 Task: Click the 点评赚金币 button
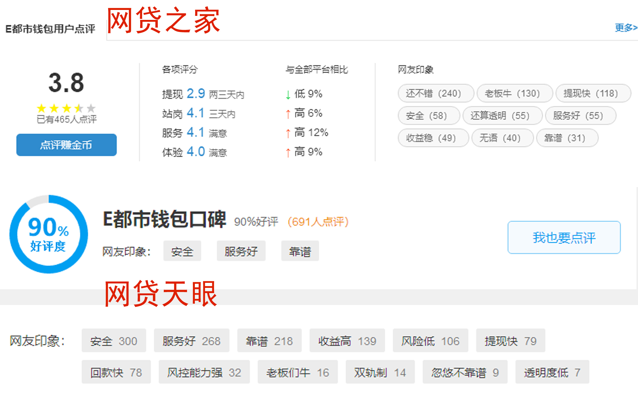[x=67, y=145]
